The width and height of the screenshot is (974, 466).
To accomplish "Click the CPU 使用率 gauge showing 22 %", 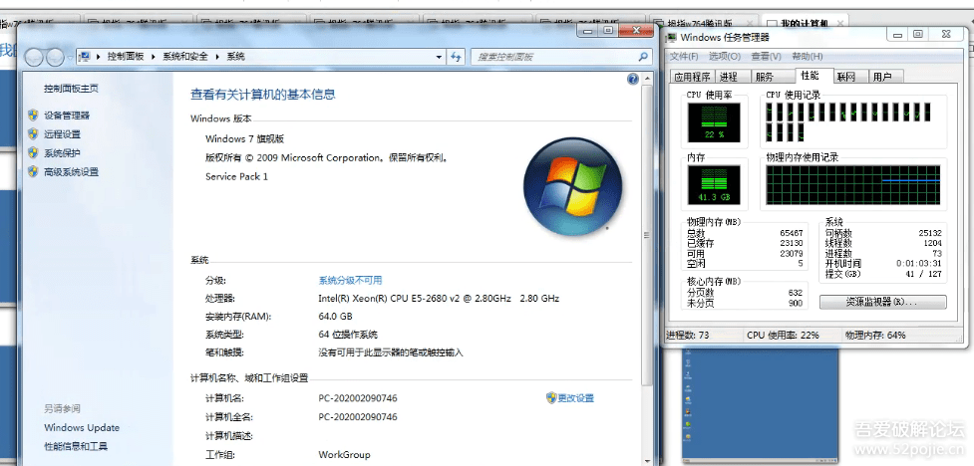I will tap(714, 122).
